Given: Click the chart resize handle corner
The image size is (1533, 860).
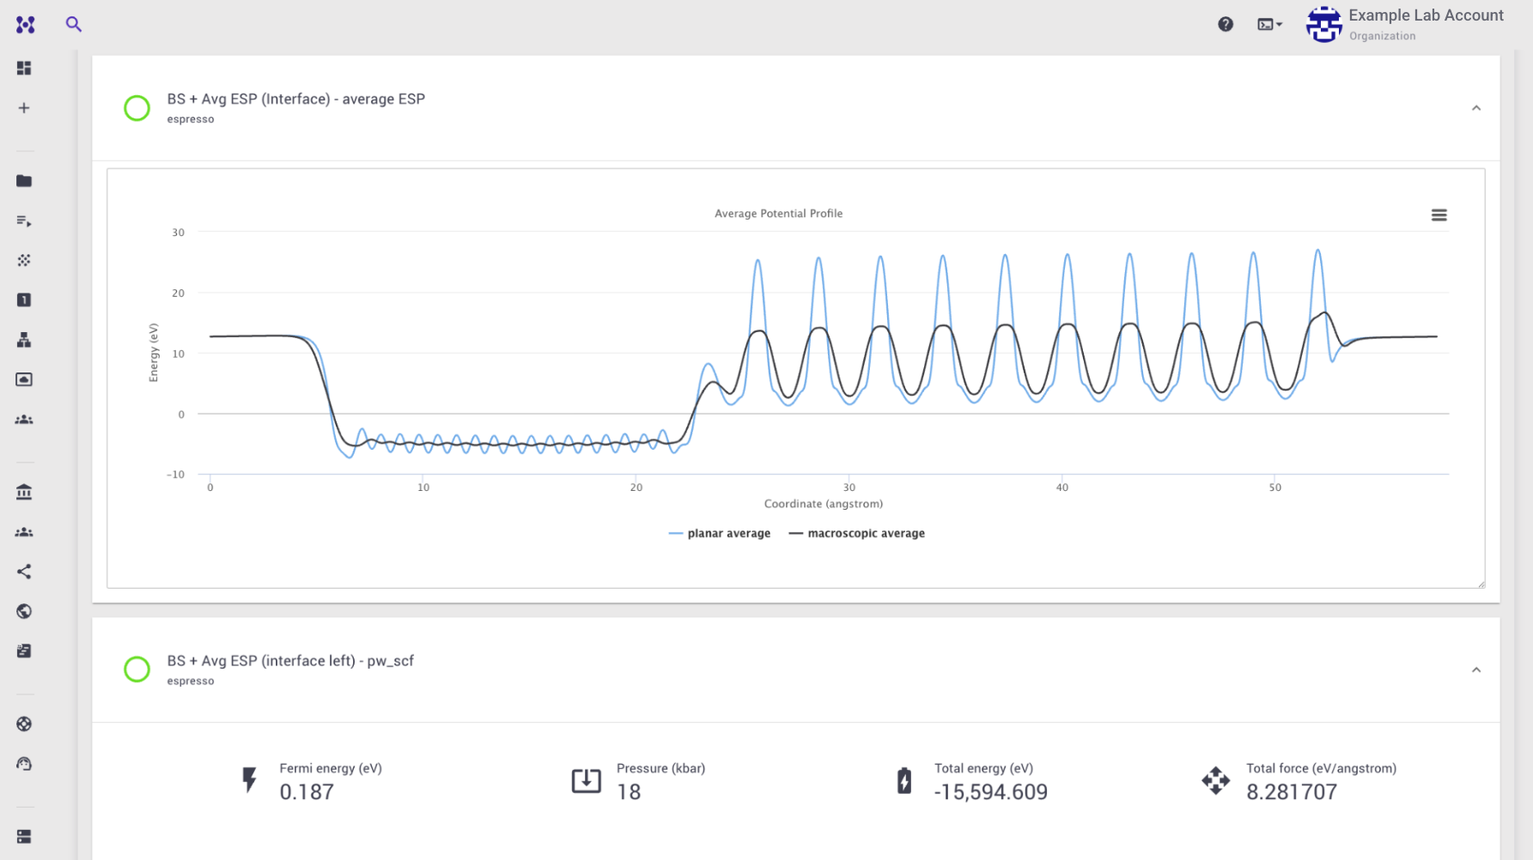Looking at the screenshot, I should [x=1481, y=584].
